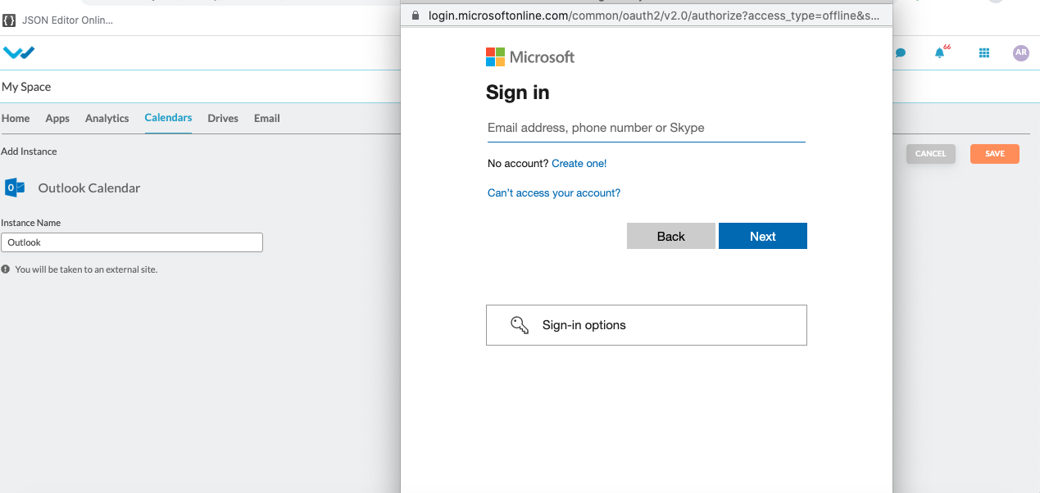This screenshot has width=1040, height=493.
Task: Open the apps grid icon
Action: click(x=984, y=53)
